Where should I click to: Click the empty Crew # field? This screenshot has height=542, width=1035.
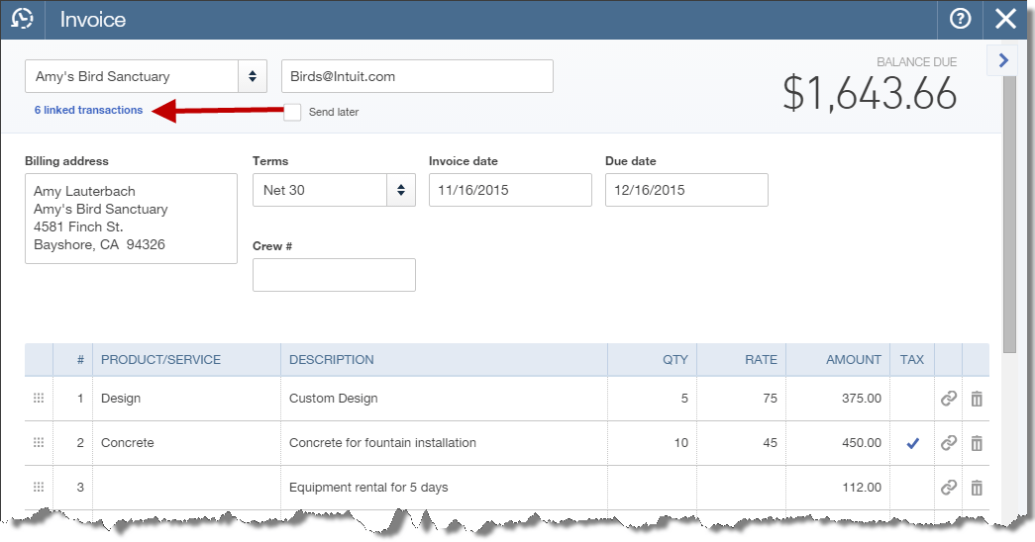tap(334, 275)
